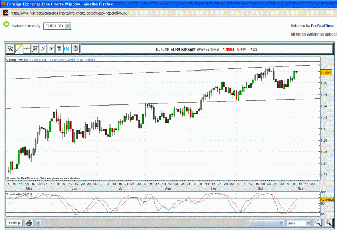Click the zoom out magnifier at bottom
The width and height of the screenshot is (337, 231).
coord(318,223)
